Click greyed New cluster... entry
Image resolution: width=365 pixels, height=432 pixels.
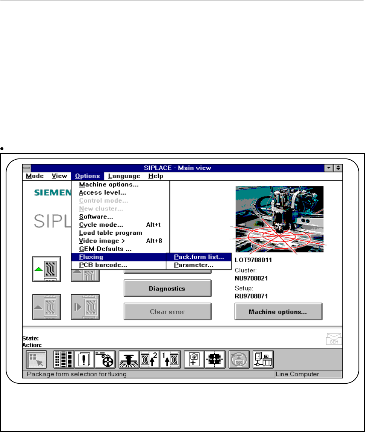120,209
